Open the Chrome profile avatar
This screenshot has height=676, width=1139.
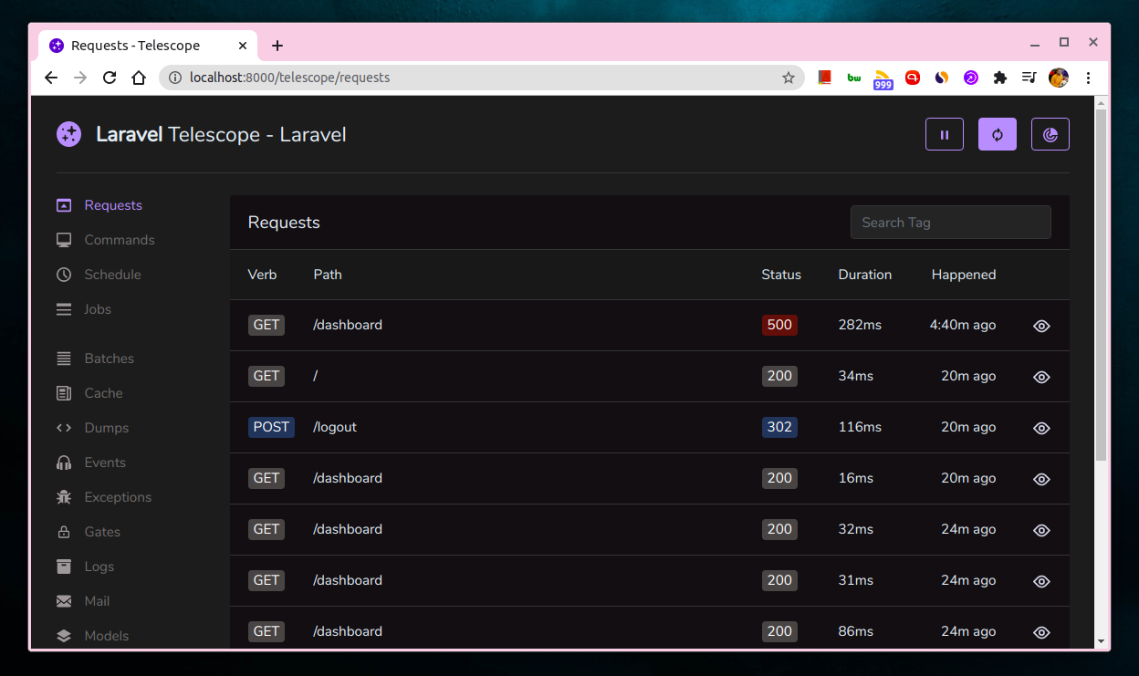1059,78
